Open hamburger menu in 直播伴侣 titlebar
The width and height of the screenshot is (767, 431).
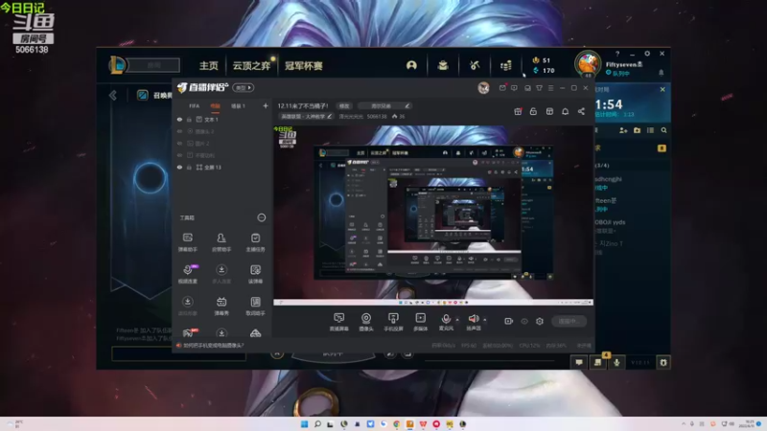550,88
